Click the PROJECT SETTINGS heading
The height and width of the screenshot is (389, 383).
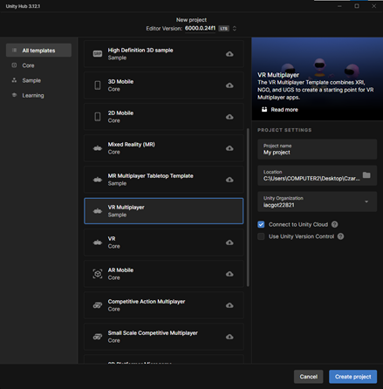[284, 130]
